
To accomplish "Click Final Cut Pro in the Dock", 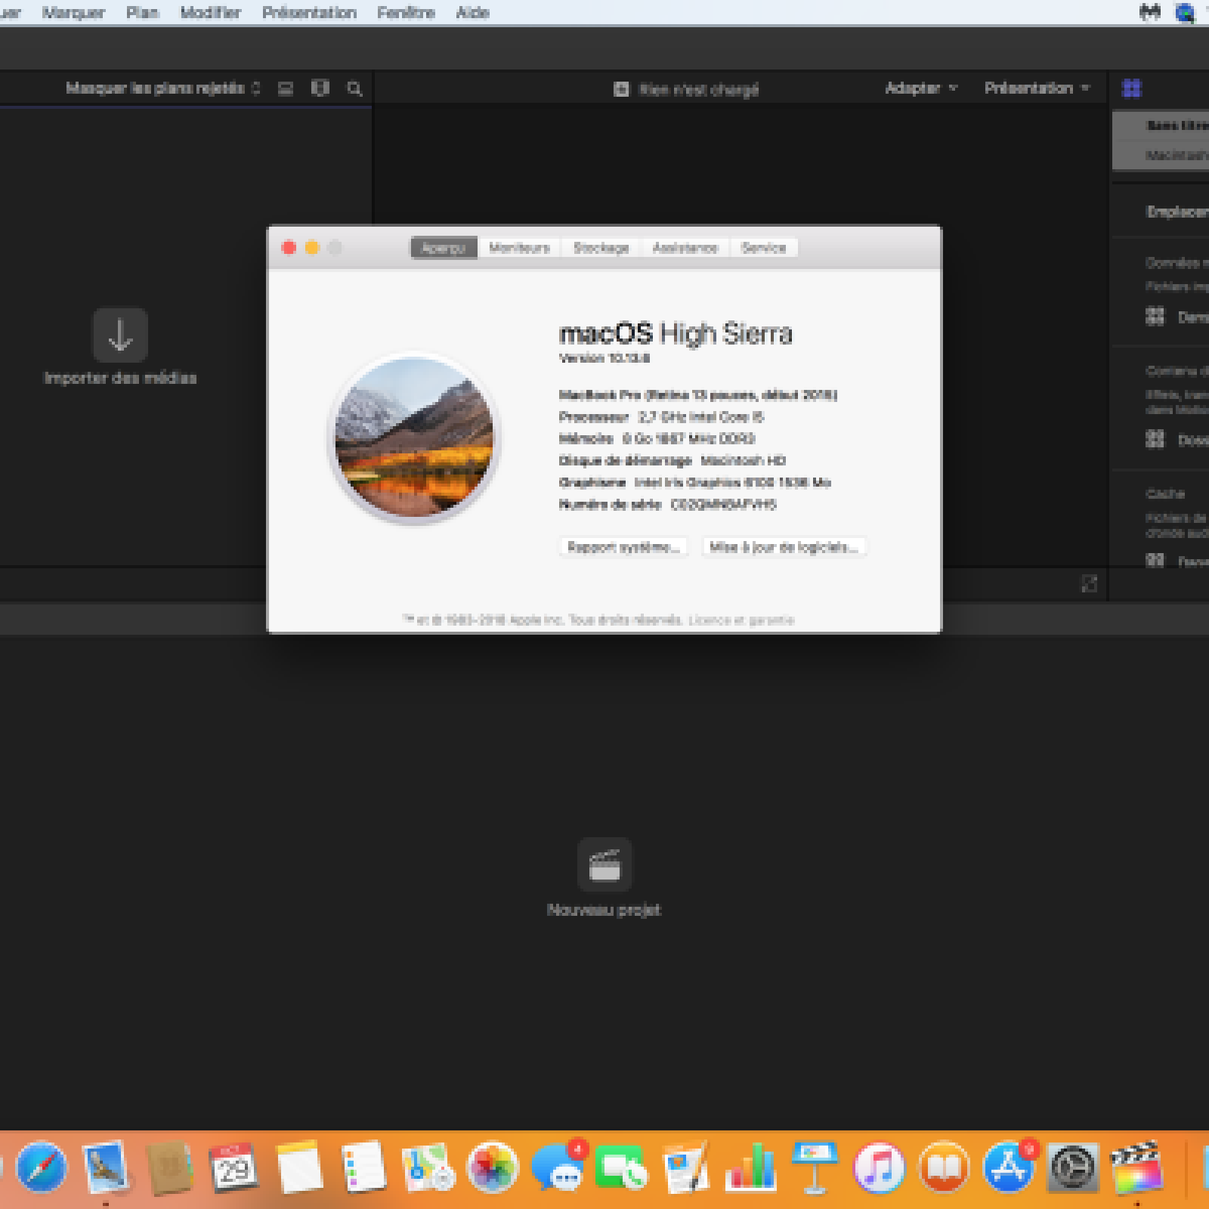I will pyautogui.click(x=1137, y=1167).
